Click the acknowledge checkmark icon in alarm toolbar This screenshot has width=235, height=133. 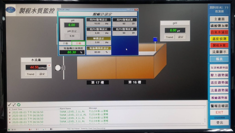click(x=9, y=105)
